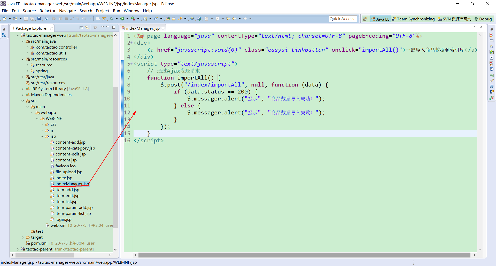Click the Search flashlight toolbar icon
This screenshot has height=266, width=496.
click(180, 19)
